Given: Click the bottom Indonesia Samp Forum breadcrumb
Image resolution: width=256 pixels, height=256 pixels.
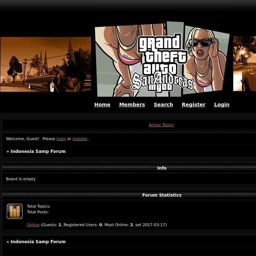Looking at the screenshot, I should (x=38, y=242).
